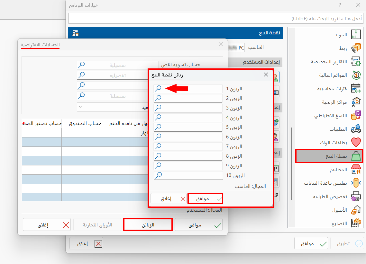
Task: Click the search magnifier for الزبون 5
Action: (158, 127)
